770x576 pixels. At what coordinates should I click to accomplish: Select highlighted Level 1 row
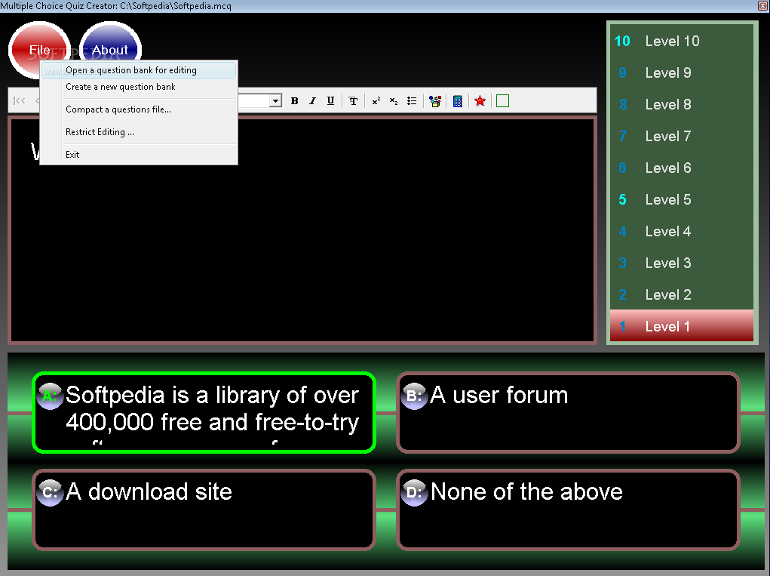tap(681, 326)
